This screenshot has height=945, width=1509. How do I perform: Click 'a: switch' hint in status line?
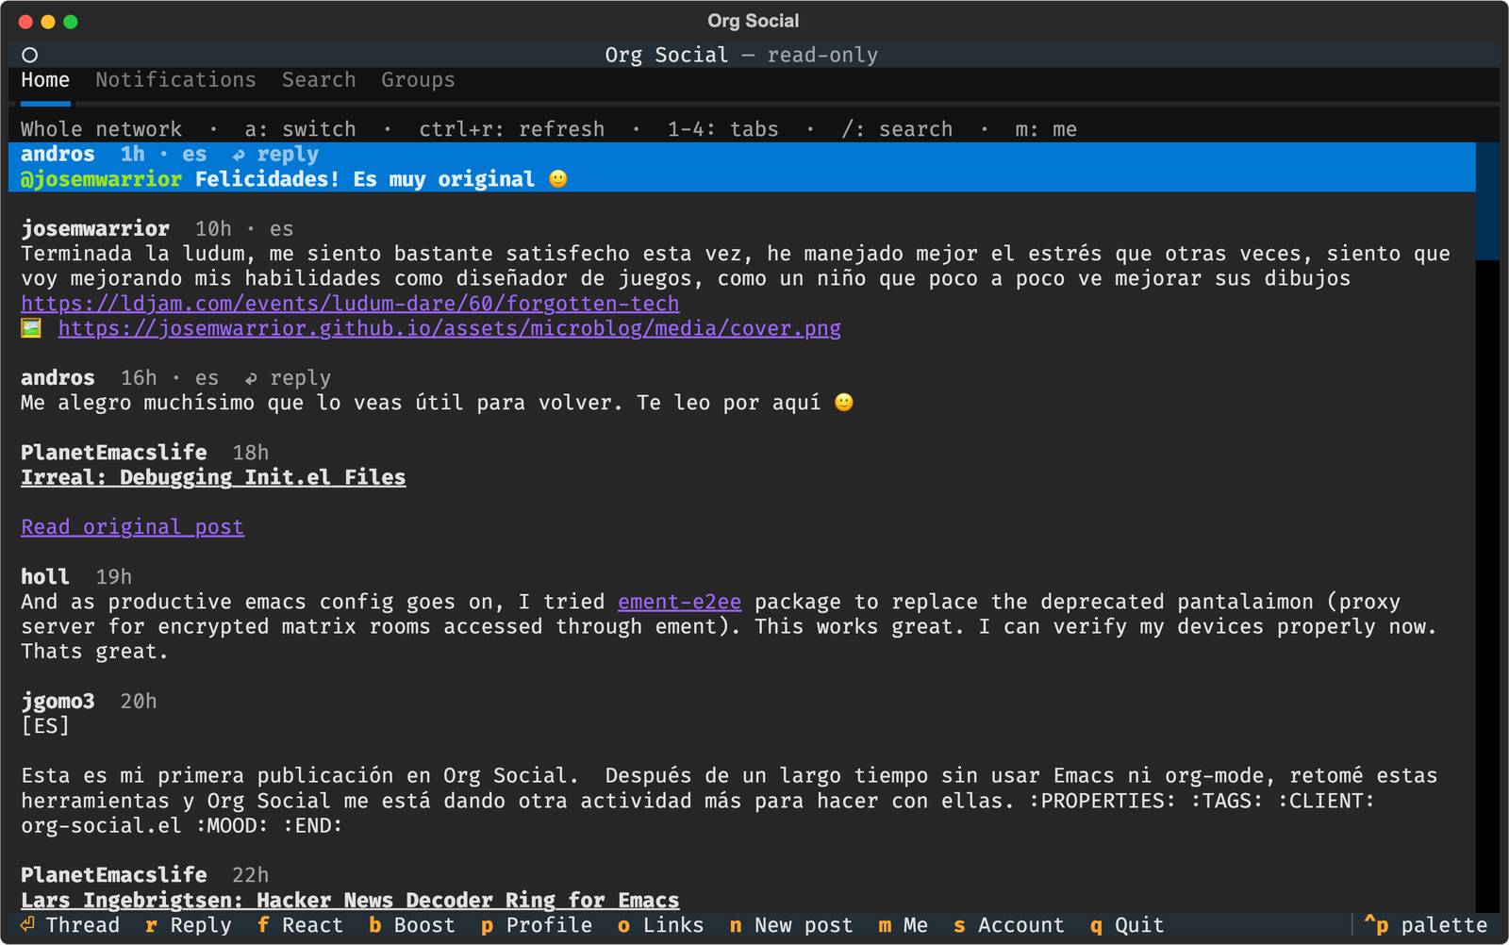point(300,129)
